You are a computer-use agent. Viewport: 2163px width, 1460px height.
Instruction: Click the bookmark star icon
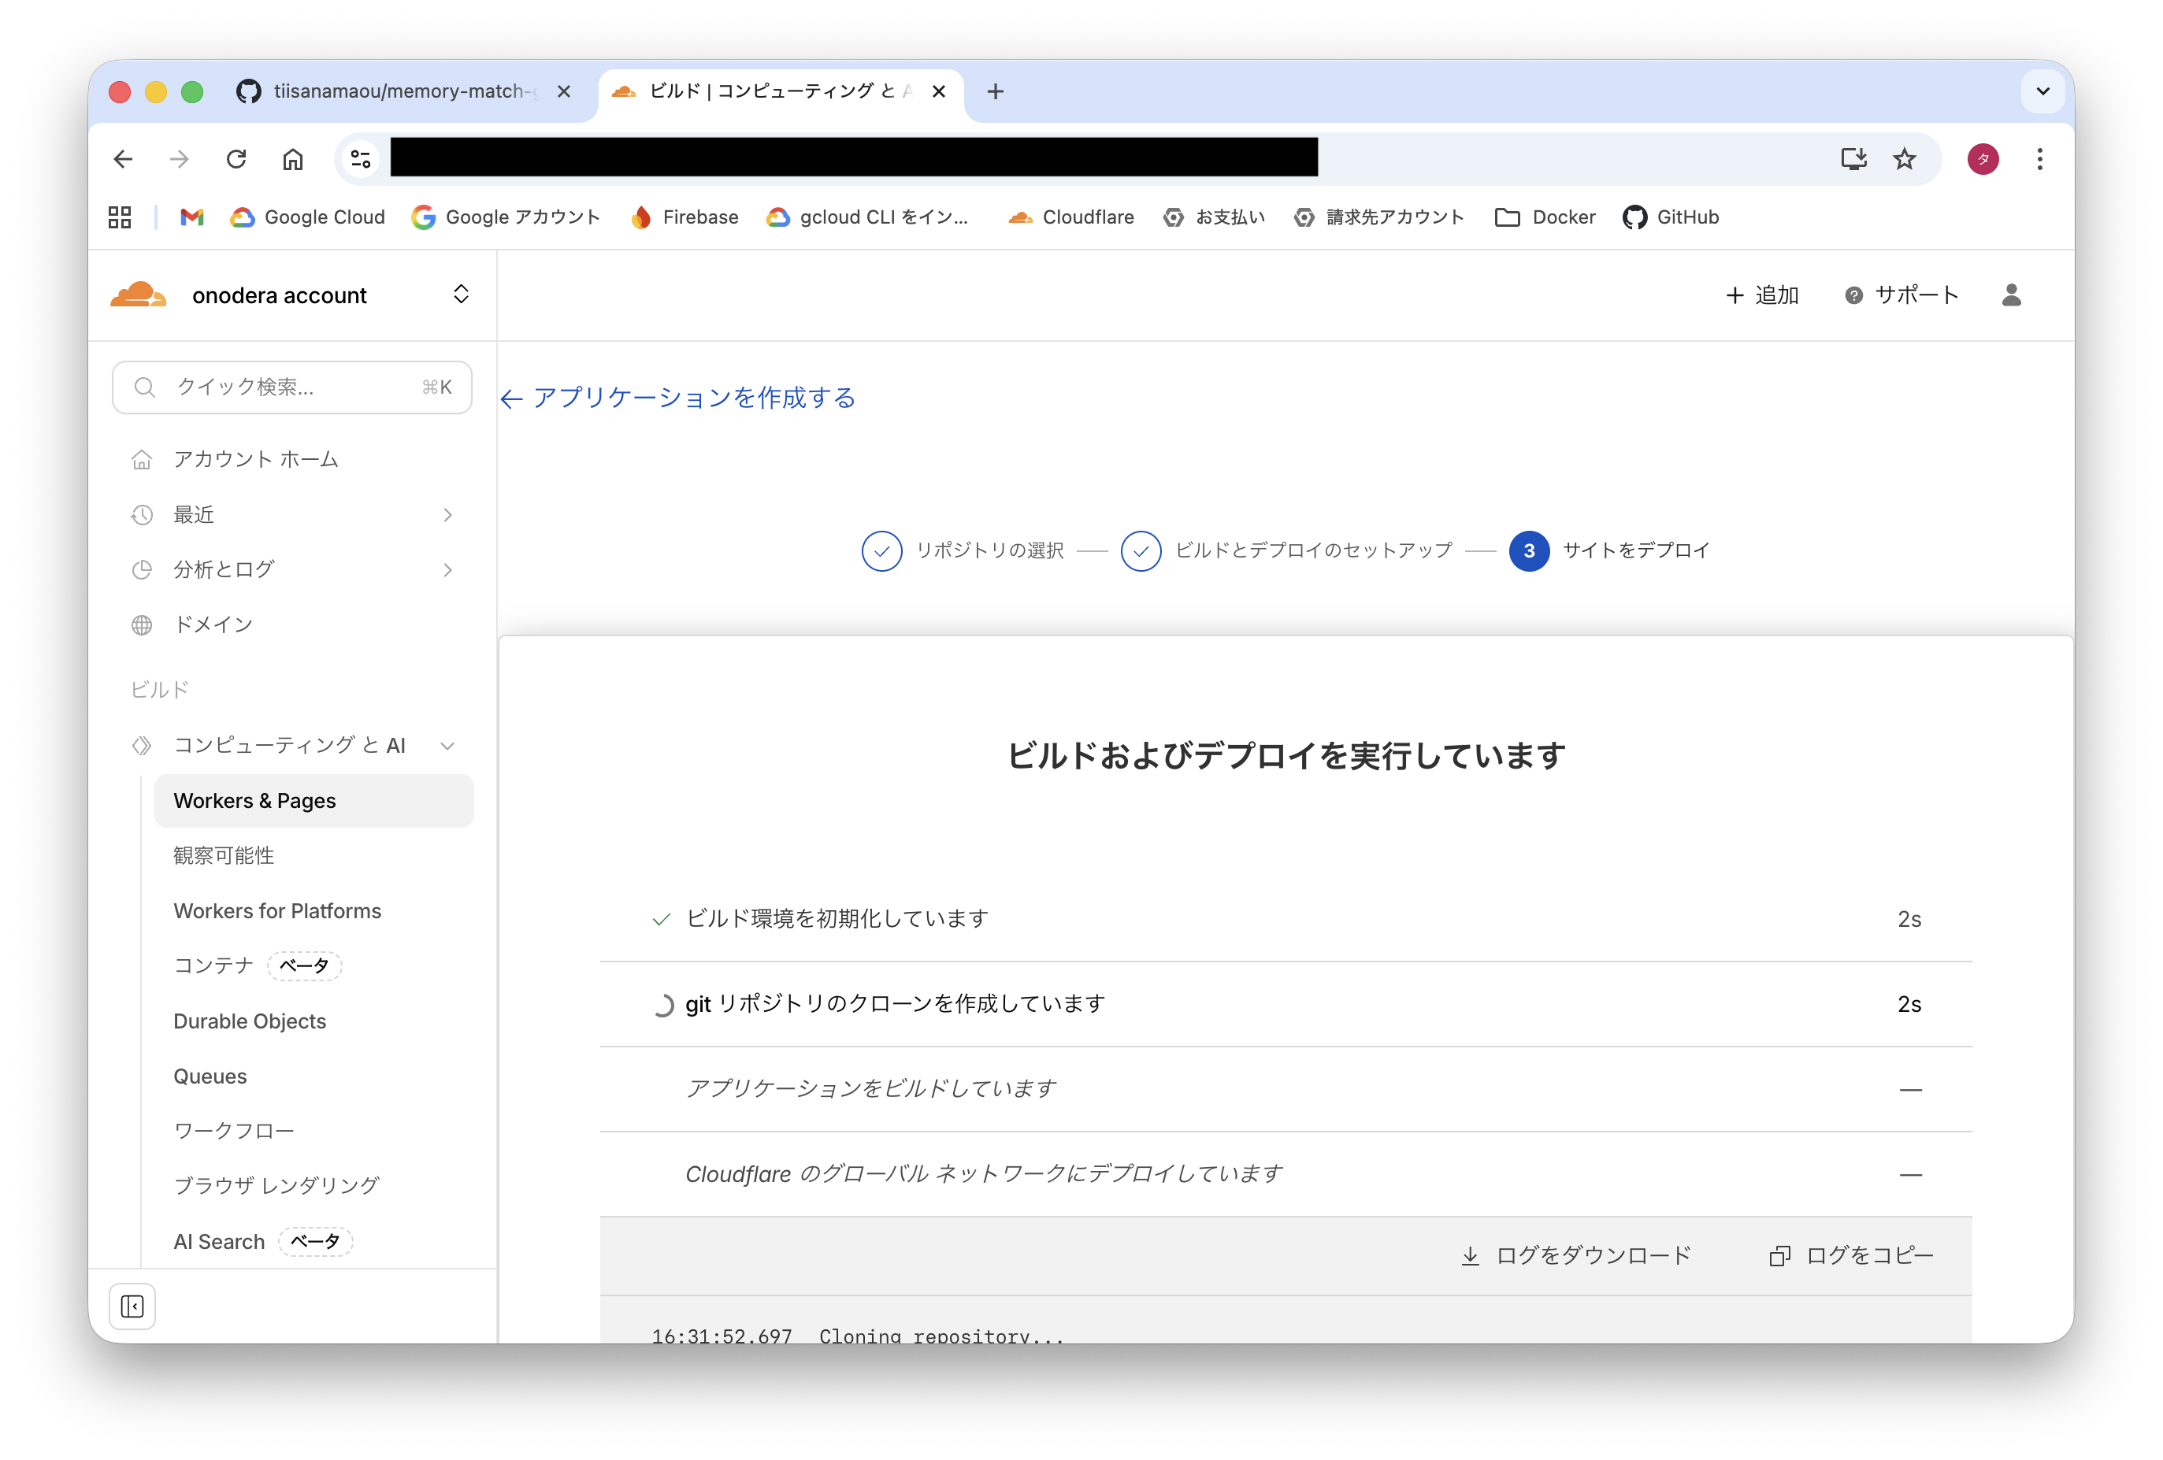1905,159
